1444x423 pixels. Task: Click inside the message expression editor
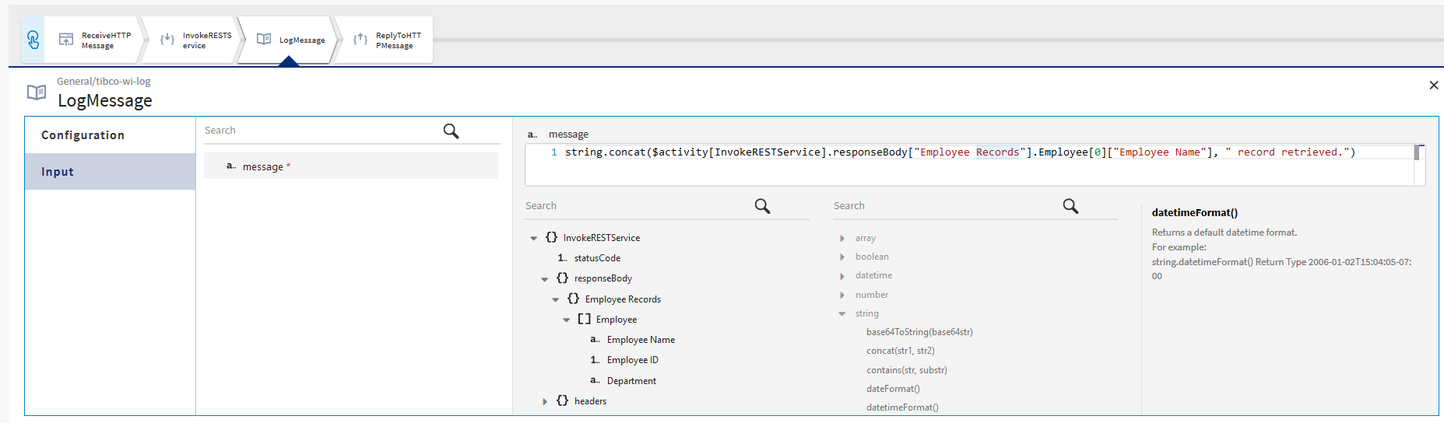click(934, 170)
